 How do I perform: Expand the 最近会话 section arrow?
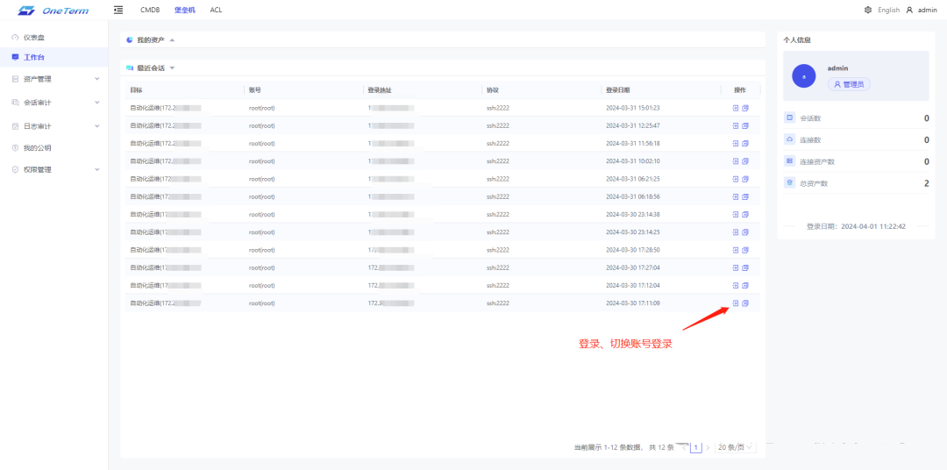[172, 68]
